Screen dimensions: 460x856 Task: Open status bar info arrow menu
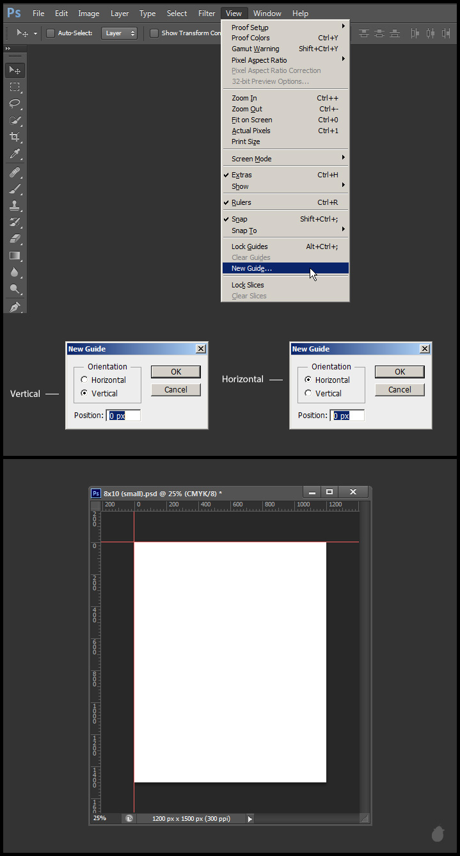(x=250, y=818)
